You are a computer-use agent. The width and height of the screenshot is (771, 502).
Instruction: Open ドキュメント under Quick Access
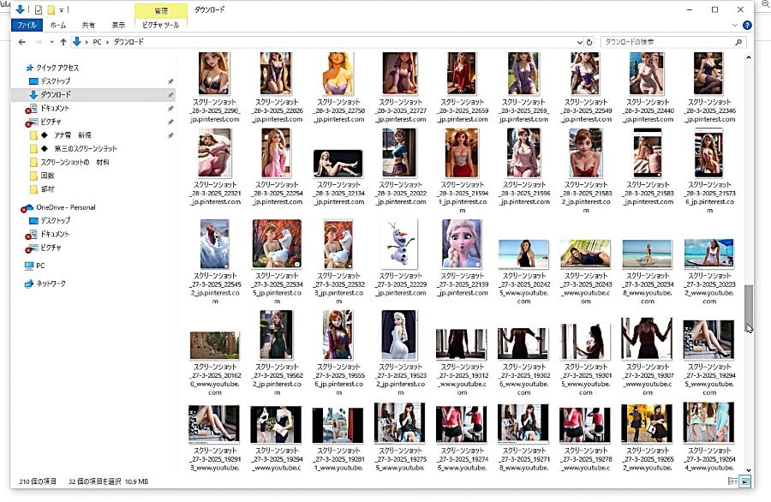pyautogui.click(x=50, y=108)
